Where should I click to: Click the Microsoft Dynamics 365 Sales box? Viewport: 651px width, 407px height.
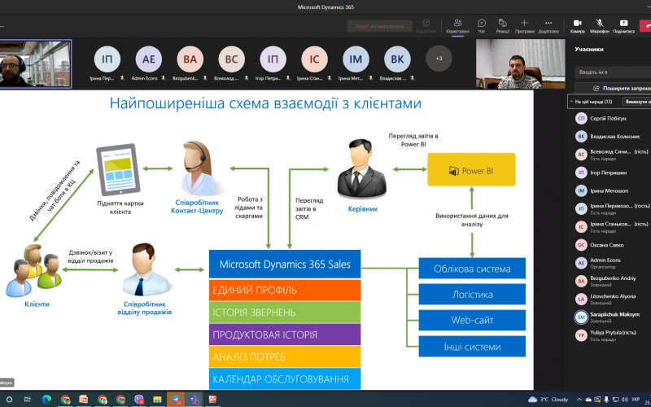click(285, 264)
